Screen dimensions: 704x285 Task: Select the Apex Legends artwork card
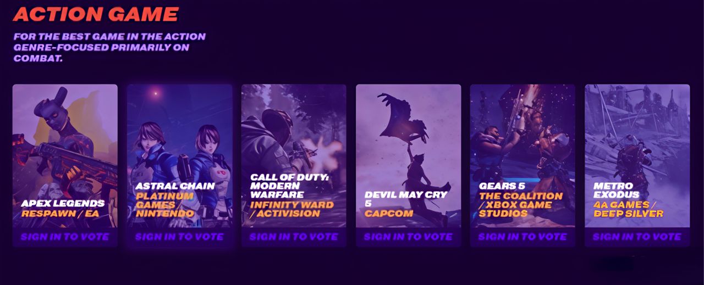pos(65,156)
